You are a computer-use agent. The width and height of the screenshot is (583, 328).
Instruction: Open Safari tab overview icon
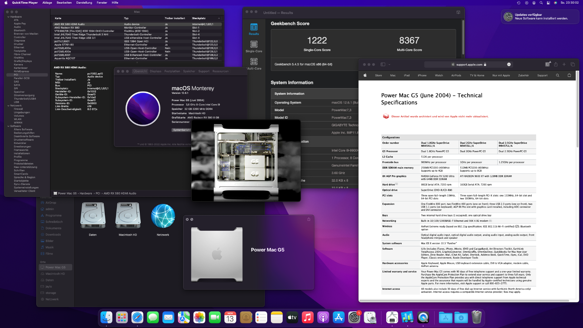pos(573,64)
